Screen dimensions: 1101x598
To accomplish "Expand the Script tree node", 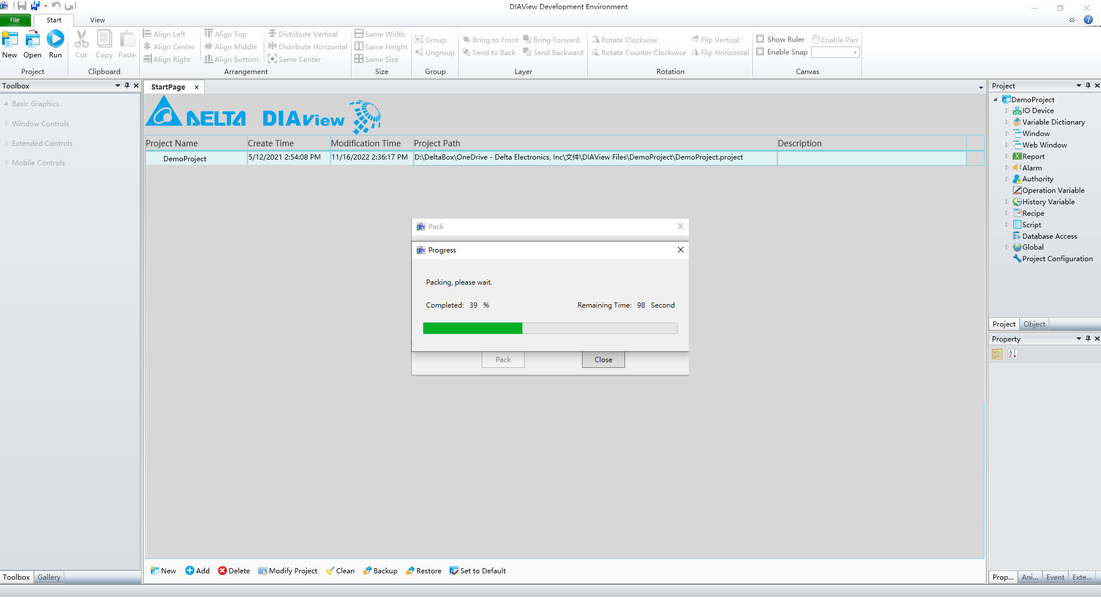I will coord(1006,225).
